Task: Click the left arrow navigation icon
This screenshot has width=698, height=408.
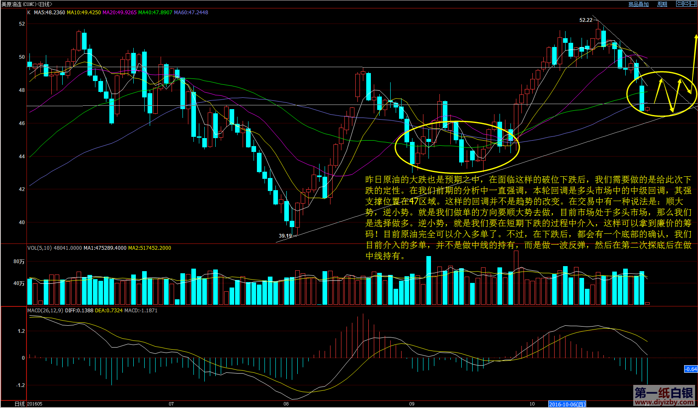Action: 679,4
